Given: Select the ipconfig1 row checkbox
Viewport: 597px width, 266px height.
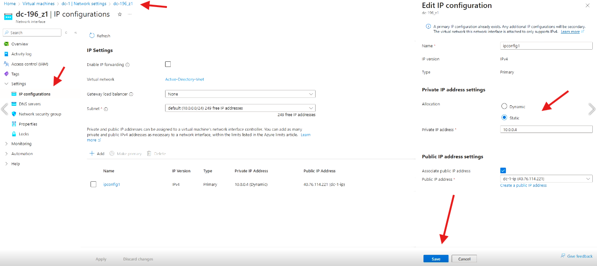Looking at the screenshot, I should coord(93,184).
